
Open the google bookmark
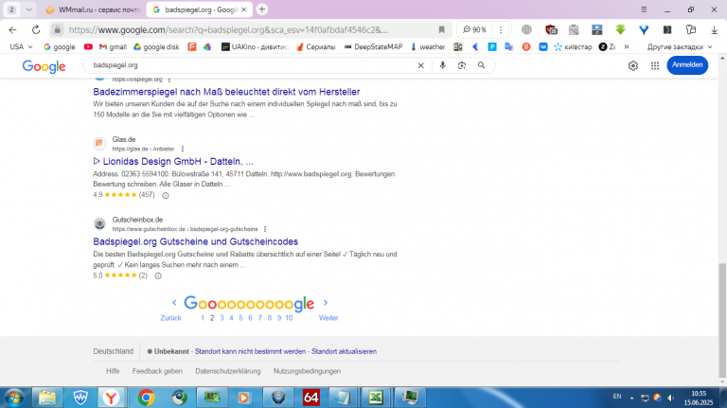(x=60, y=46)
